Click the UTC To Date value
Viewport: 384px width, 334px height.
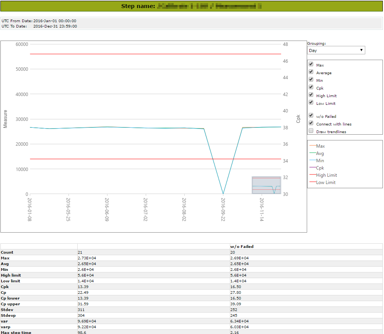(x=55, y=26)
